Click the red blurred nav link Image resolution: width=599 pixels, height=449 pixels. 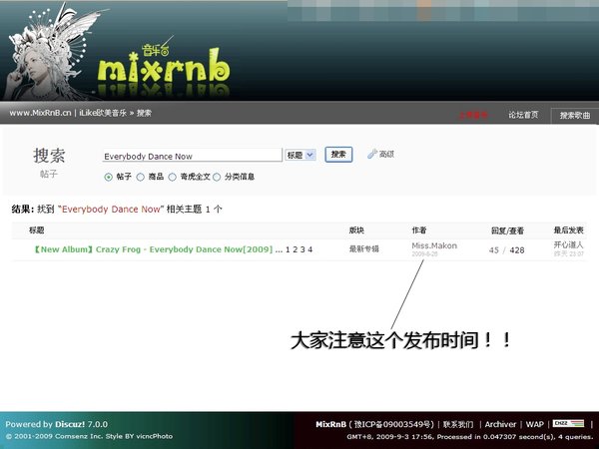(x=473, y=115)
